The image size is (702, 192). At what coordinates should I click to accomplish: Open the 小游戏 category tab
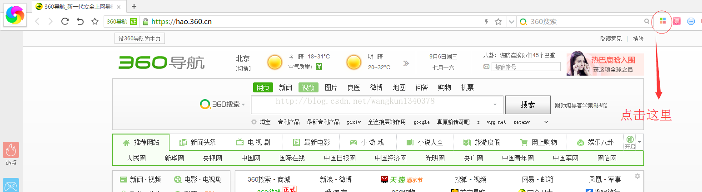pos(367,142)
